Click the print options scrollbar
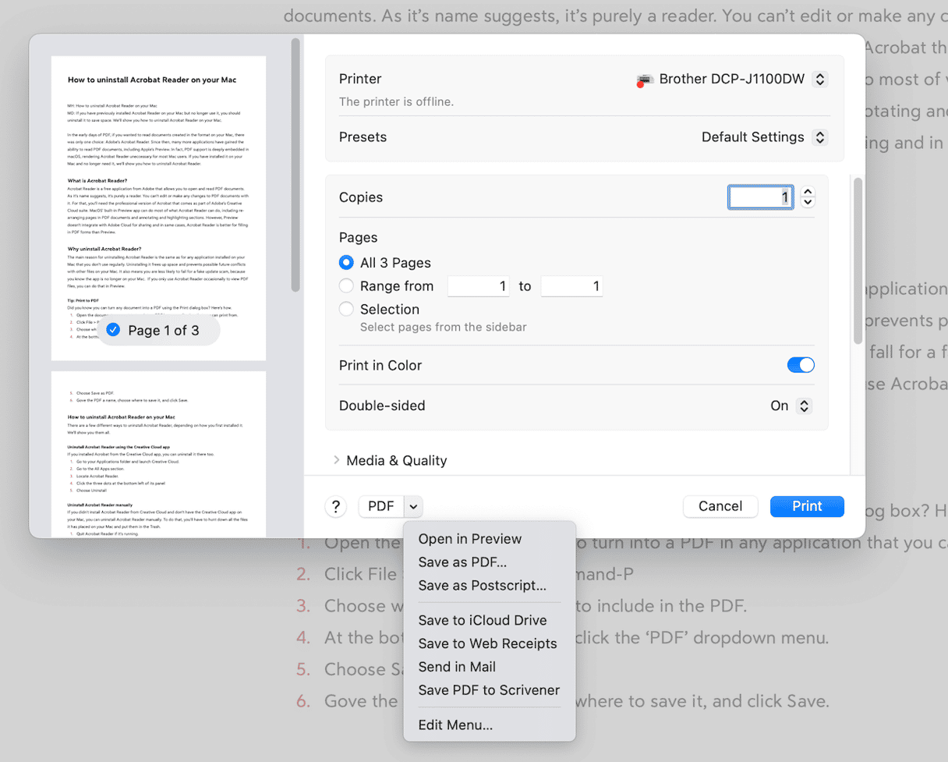 coord(858,260)
